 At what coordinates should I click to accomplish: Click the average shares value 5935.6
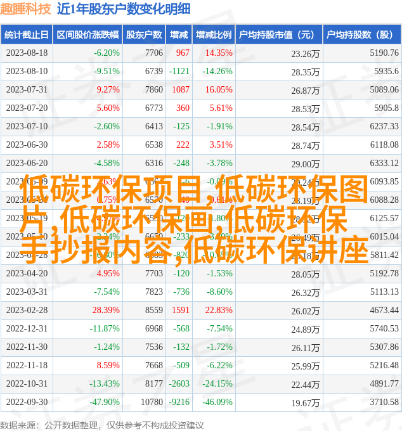coord(386,71)
